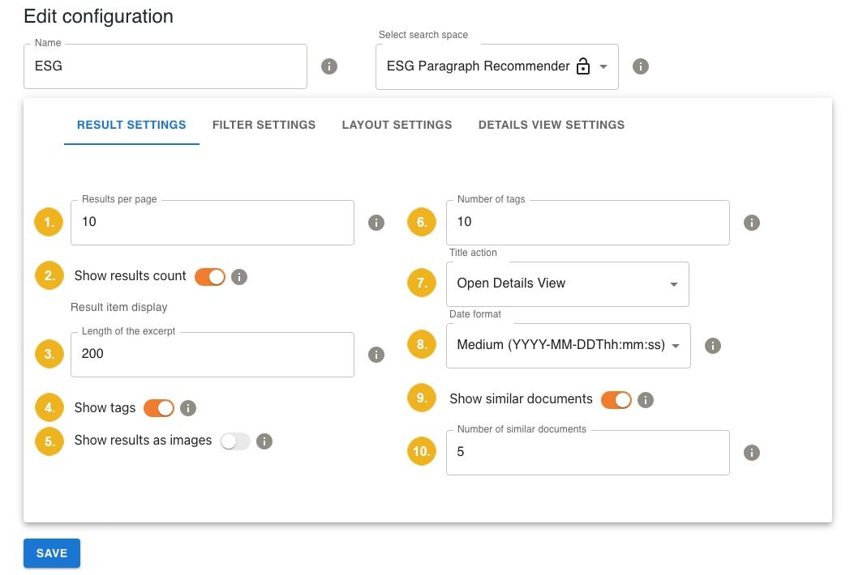The height and width of the screenshot is (575, 863).
Task: Click the info icon for Results per page
Action: click(x=376, y=223)
